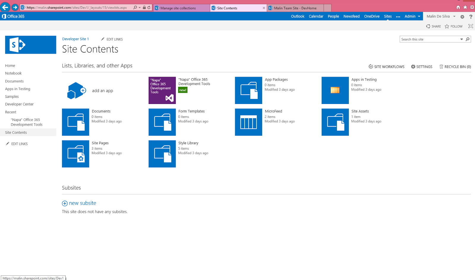Click the FOLLOW star button

[x=454, y=26]
